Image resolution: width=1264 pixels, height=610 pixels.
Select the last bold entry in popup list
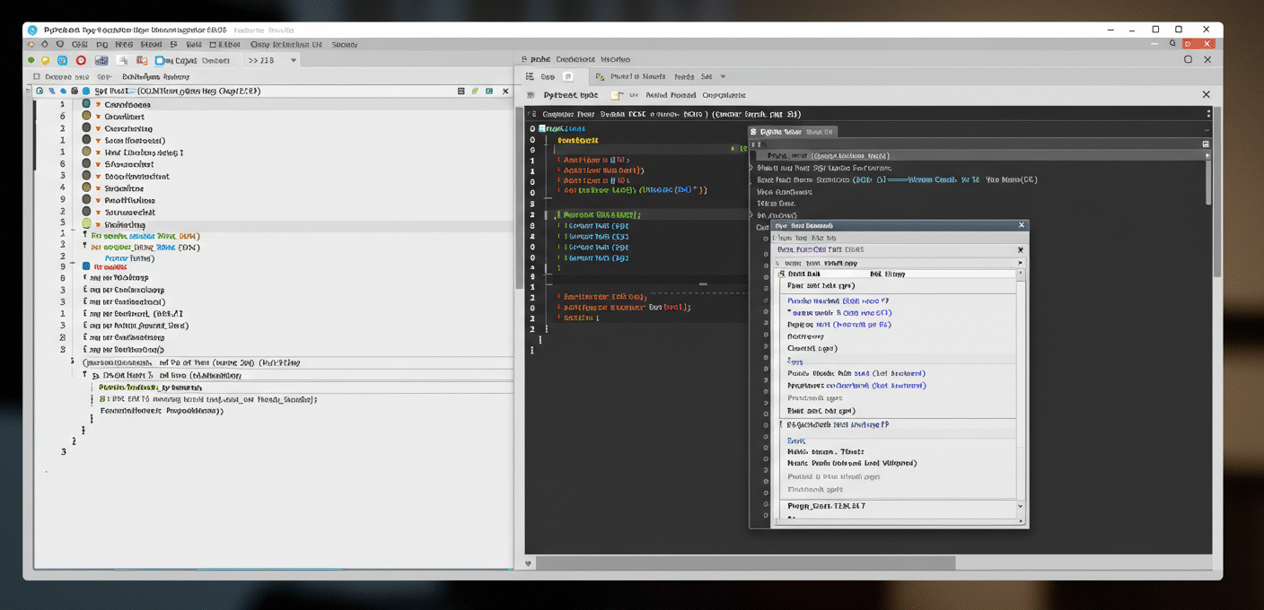(x=826, y=506)
